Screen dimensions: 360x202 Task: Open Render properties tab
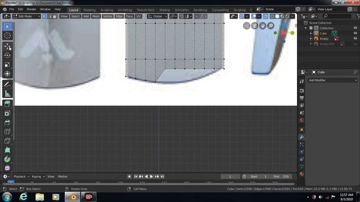click(301, 91)
